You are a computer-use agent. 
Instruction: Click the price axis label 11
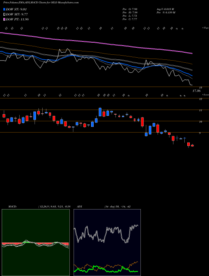coord(200,110)
